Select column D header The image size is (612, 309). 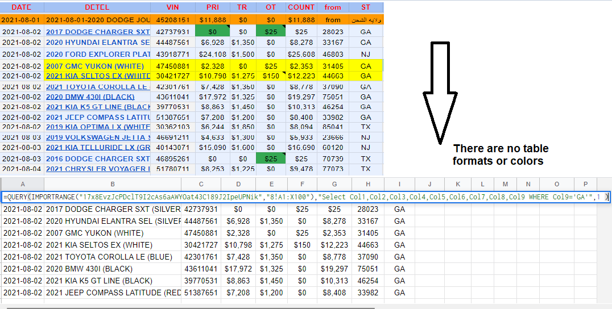[238, 184]
